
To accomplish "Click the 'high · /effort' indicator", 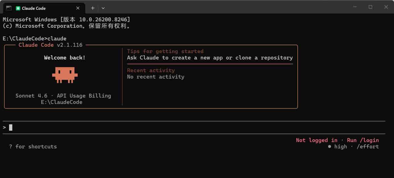I will pyautogui.click(x=353, y=147).
